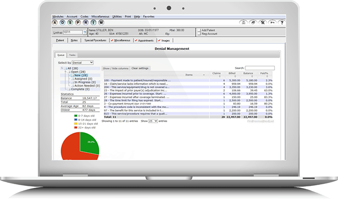Open the help question mark icon

[x=281, y=23]
